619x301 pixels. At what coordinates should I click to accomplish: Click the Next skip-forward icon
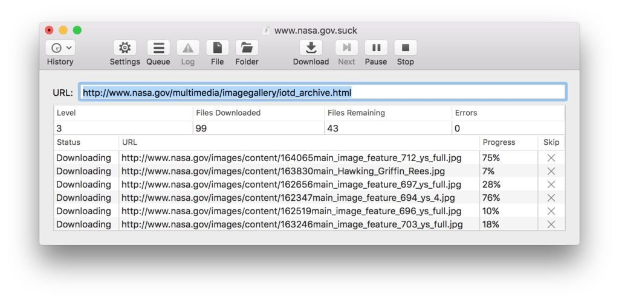coord(346,48)
